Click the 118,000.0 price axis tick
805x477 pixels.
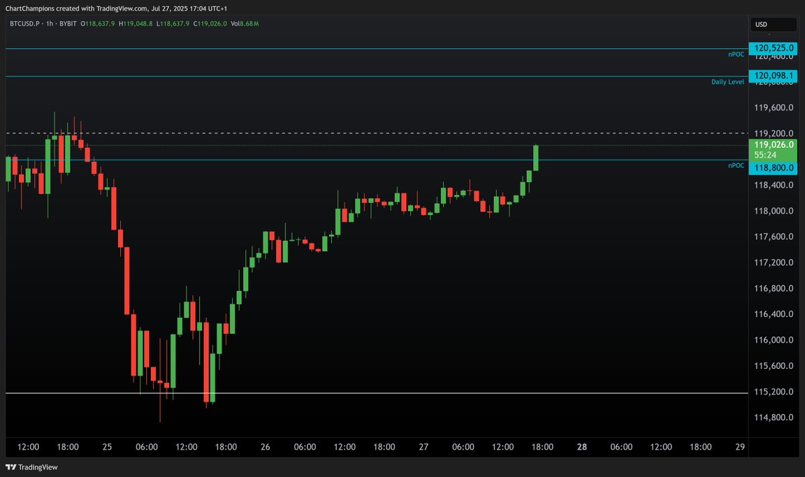pyautogui.click(x=773, y=211)
